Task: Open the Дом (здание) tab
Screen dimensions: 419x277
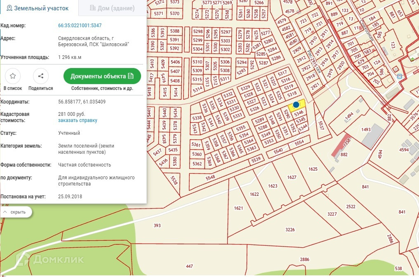Action: [x=112, y=8]
